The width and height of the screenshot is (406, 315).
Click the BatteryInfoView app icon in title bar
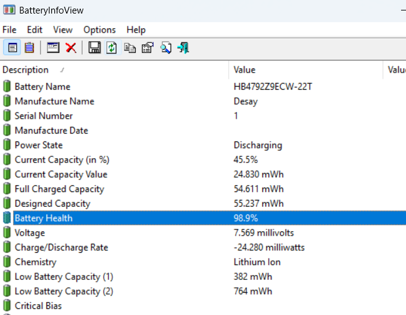pyautogui.click(x=9, y=10)
